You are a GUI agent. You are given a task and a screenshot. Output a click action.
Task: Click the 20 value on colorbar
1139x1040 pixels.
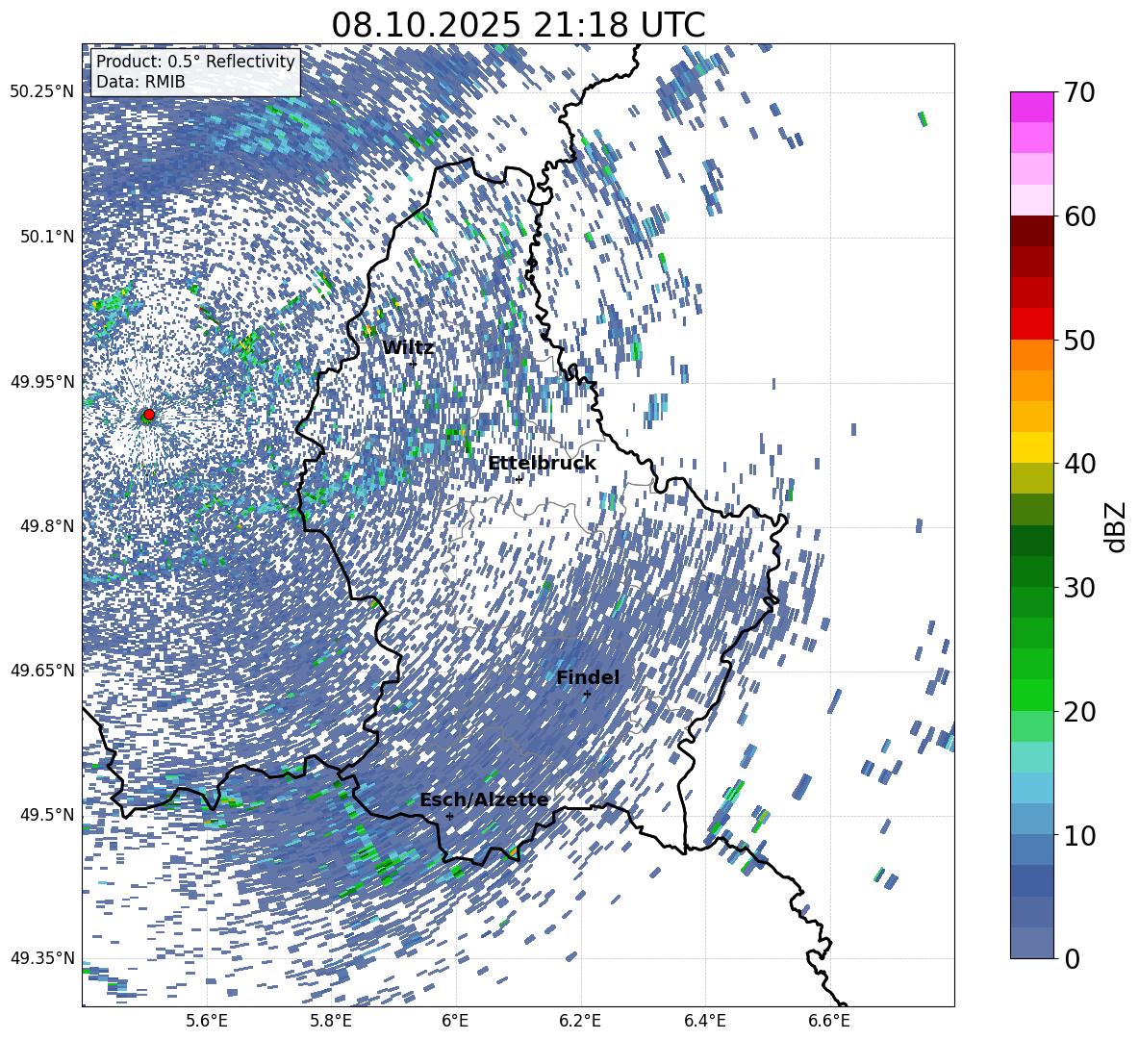coord(1079,712)
